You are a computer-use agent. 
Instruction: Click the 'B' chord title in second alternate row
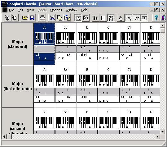coord(87,112)
